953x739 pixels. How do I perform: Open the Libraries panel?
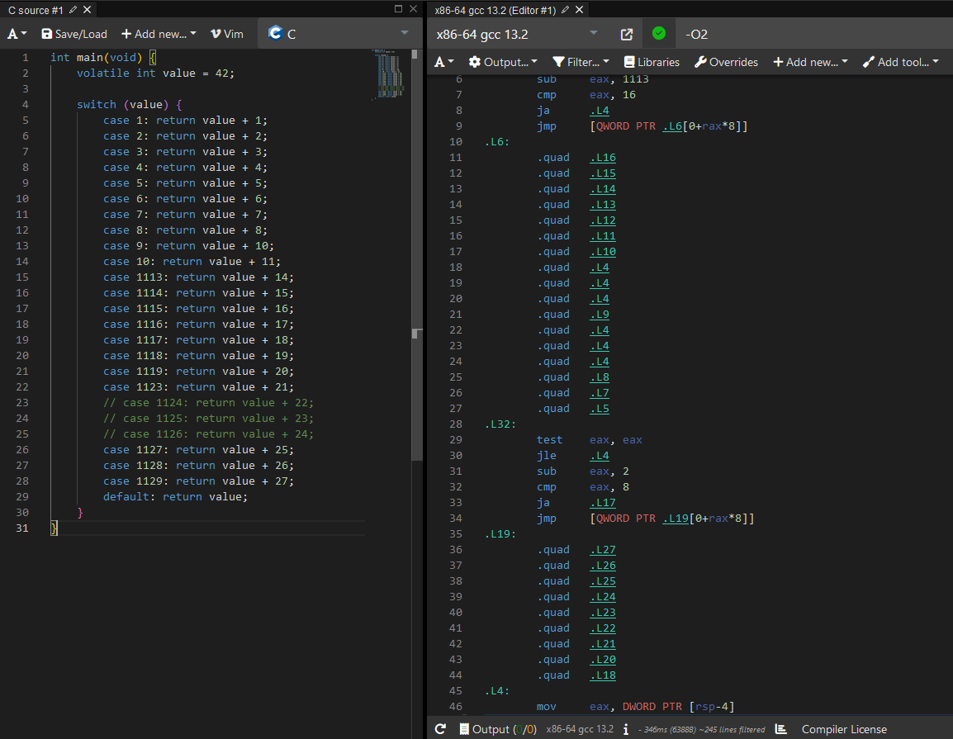[x=652, y=62]
